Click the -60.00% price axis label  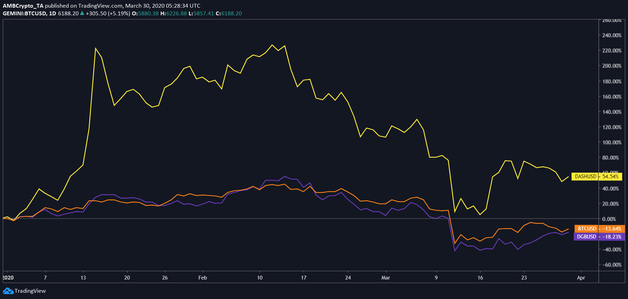click(x=612, y=265)
